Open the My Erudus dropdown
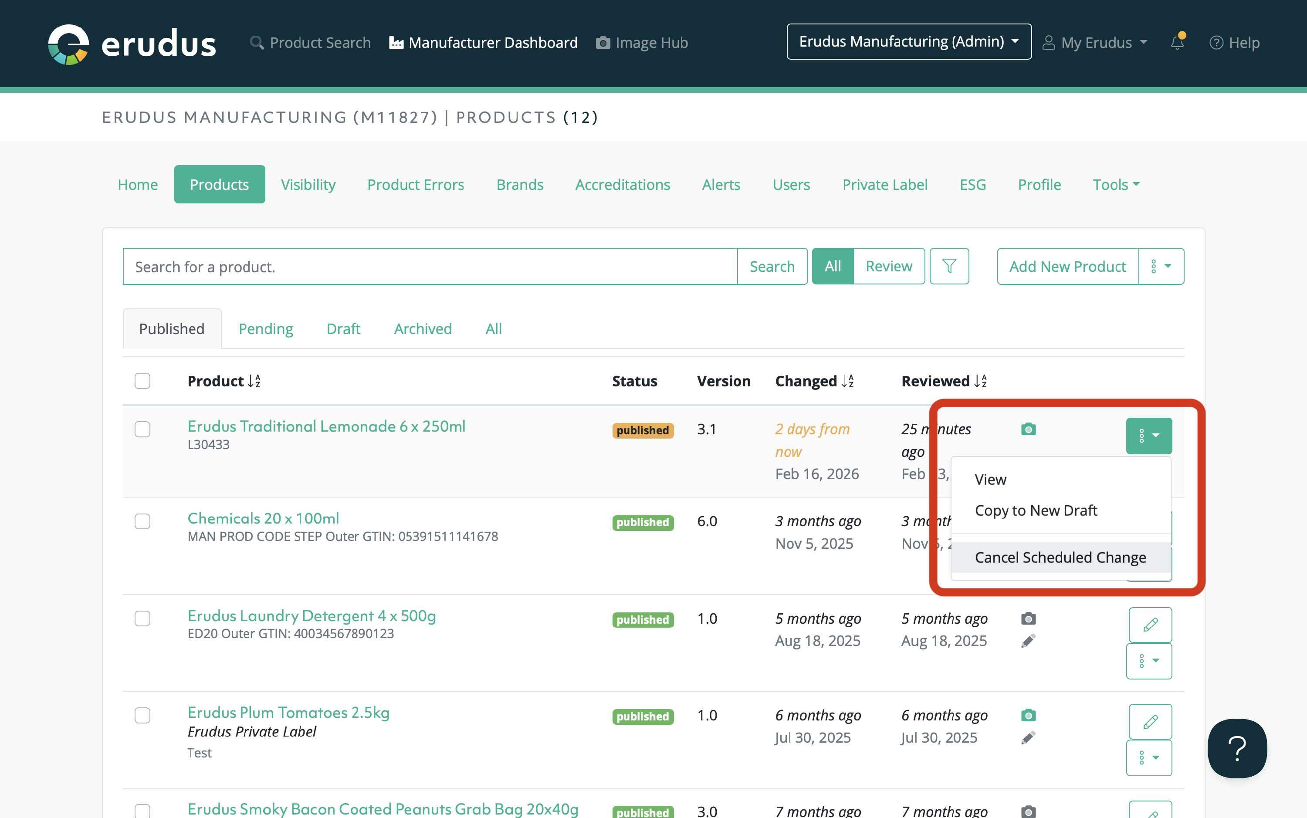This screenshot has height=818, width=1307. tap(1095, 42)
